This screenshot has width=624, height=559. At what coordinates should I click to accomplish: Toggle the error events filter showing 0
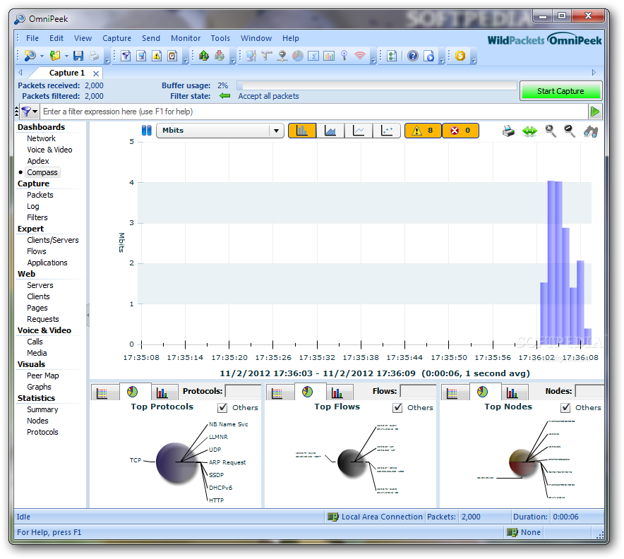tap(460, 131)
